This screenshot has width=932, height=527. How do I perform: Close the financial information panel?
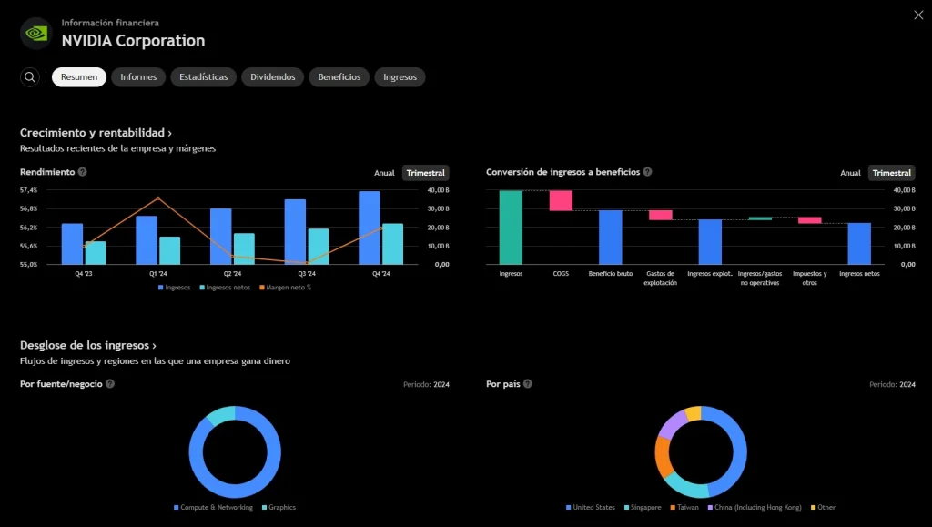pyautogui.click(x=918, y=15)
